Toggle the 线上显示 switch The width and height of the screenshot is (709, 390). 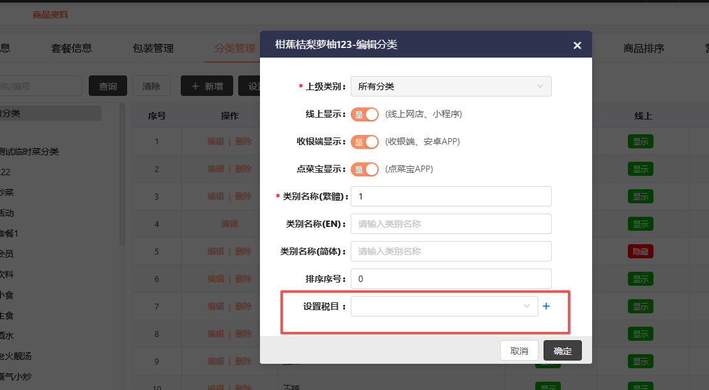[365, 114]
